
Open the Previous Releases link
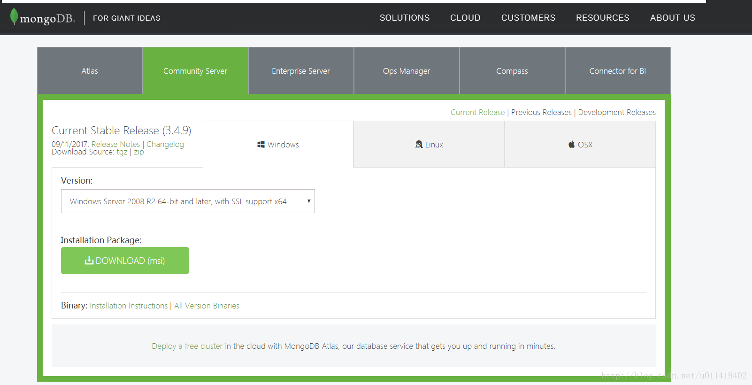point(541,112)
